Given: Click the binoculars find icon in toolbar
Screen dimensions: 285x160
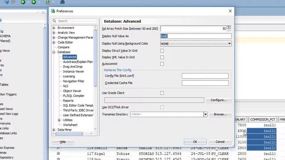Looking at the screenshot, I should point(62,2).
